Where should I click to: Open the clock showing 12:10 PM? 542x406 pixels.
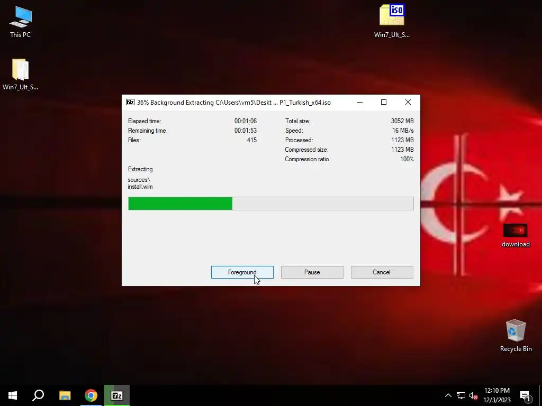point(496,395)
